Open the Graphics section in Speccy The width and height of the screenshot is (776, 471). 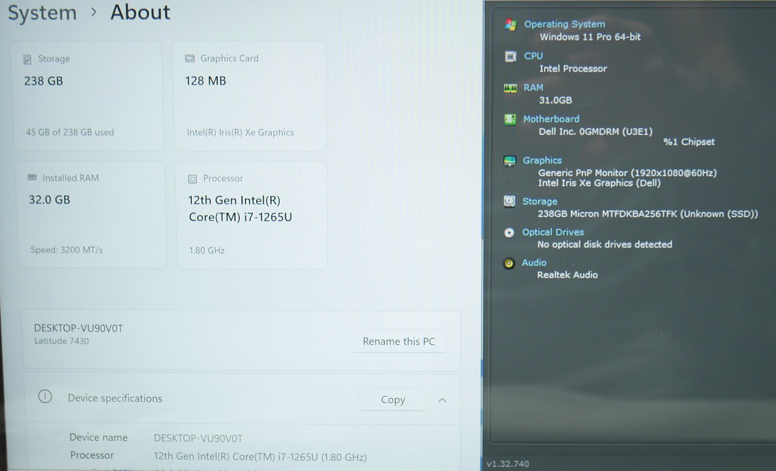(x=542, y=161)
